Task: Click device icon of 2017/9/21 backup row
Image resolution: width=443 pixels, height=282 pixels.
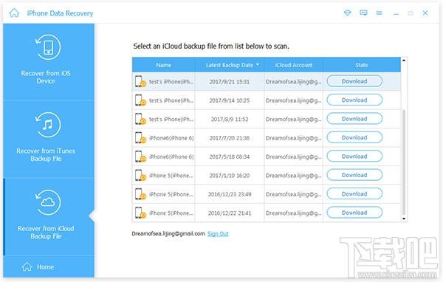Action: click(140, 81)
